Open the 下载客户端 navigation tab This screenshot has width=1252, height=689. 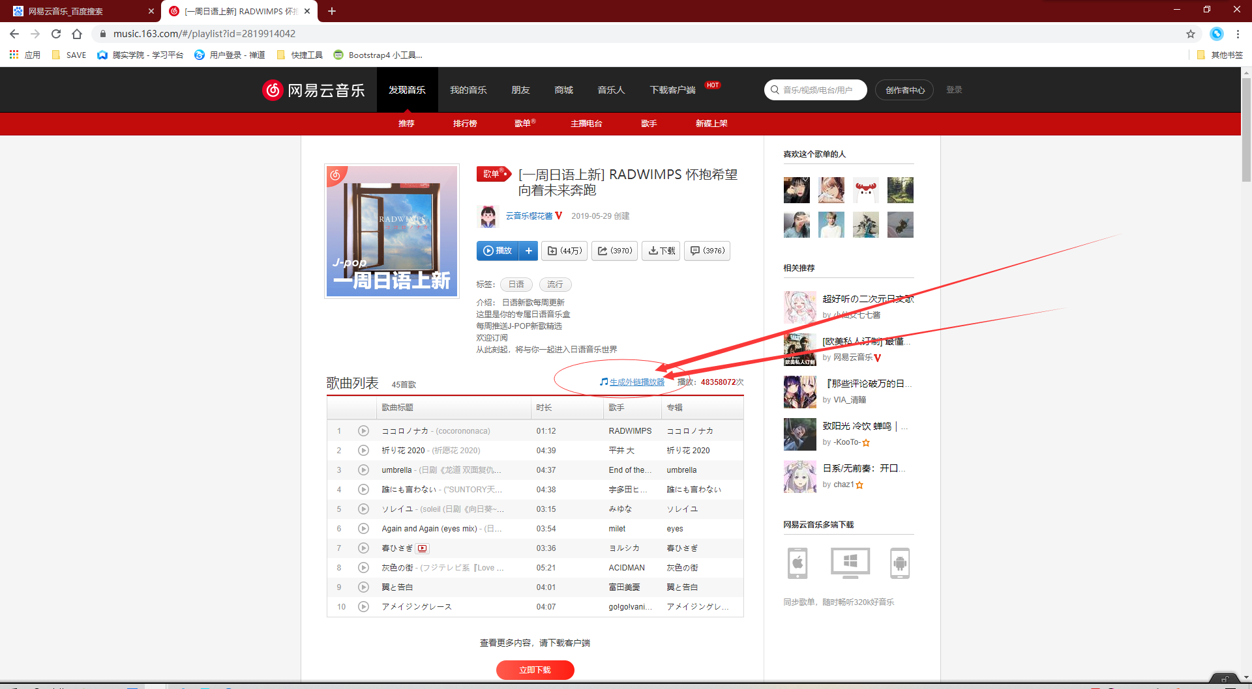[672, 90]
